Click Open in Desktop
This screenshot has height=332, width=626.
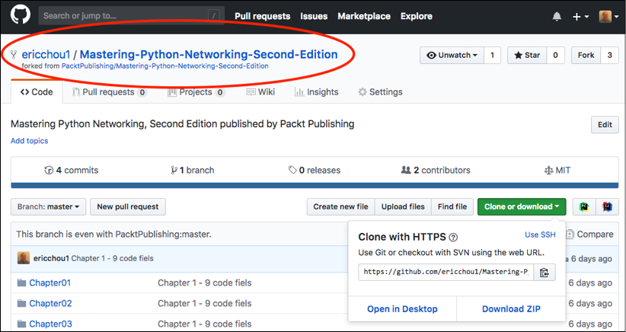click(402, 309)
